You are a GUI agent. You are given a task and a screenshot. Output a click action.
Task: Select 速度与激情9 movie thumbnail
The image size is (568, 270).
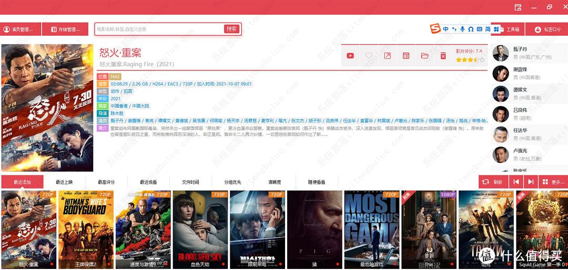(143, 230)
